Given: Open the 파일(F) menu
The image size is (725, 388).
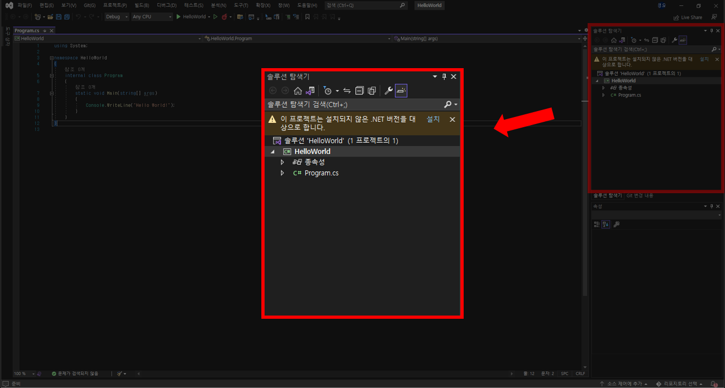Looking at the screenshot, I should click(25, 5).
